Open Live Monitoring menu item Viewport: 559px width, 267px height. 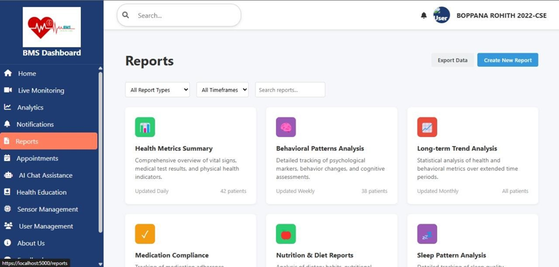49,90
